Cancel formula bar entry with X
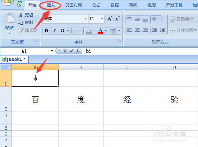 coord(65,51)
